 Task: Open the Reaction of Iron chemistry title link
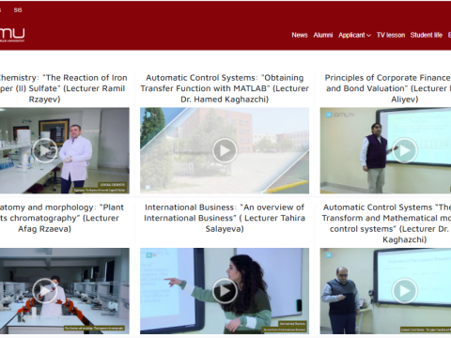click(x=63, y=88)
